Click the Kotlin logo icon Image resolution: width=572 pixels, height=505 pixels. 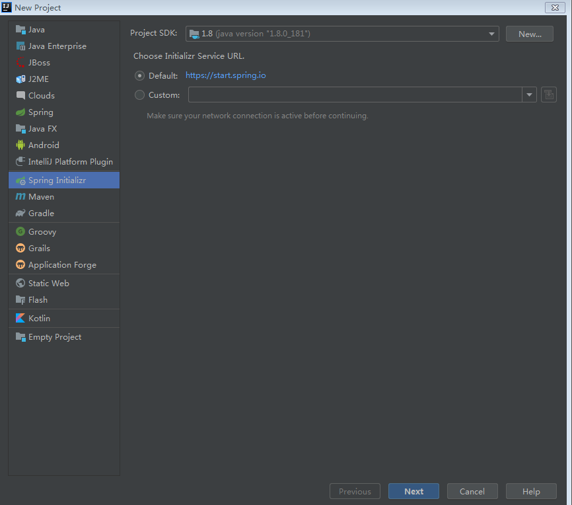click(20, 318)
